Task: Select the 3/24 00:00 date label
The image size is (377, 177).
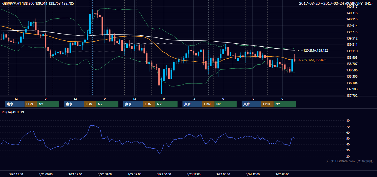Action: click(223, 174)
